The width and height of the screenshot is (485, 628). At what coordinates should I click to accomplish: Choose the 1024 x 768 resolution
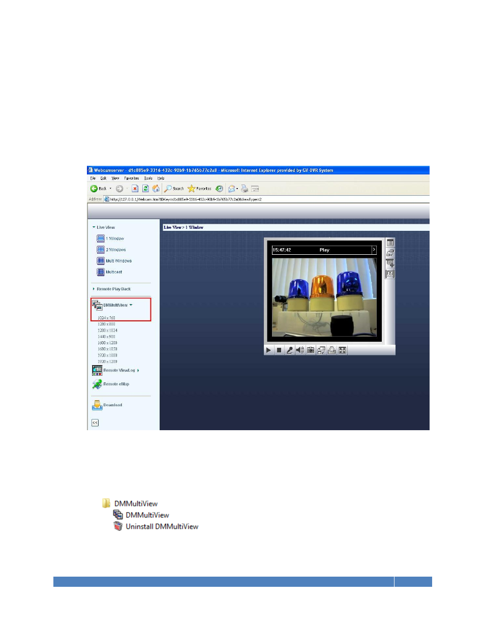pyautogui.click(x=106, y=318)
